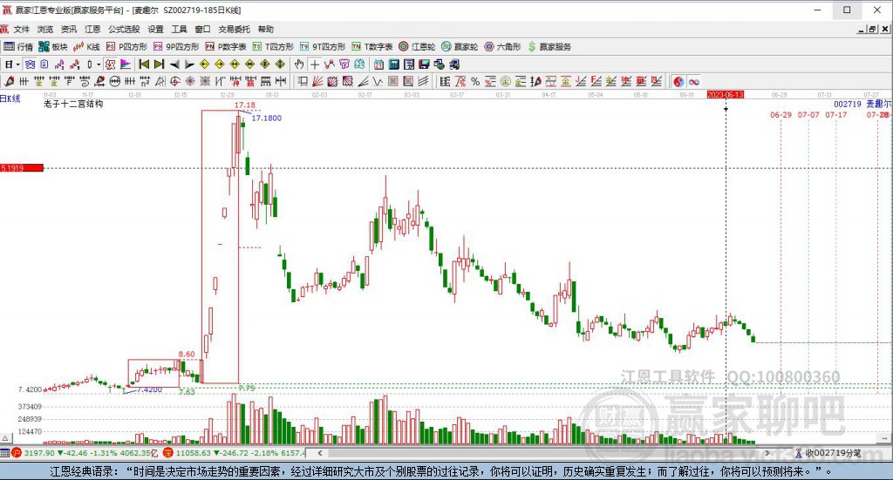
Task: Open the T四方形 tool
Action: click(273, 47)
